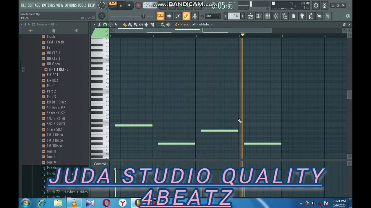
Task: Toggle link multi-link controllers button
Action: click(x=186, y=16)
